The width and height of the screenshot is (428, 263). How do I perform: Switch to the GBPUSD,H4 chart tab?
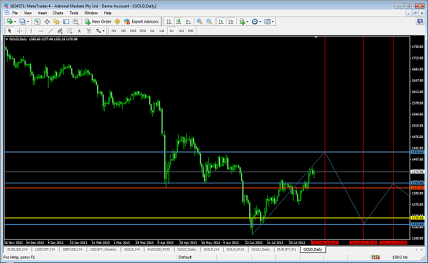(73, 249)
